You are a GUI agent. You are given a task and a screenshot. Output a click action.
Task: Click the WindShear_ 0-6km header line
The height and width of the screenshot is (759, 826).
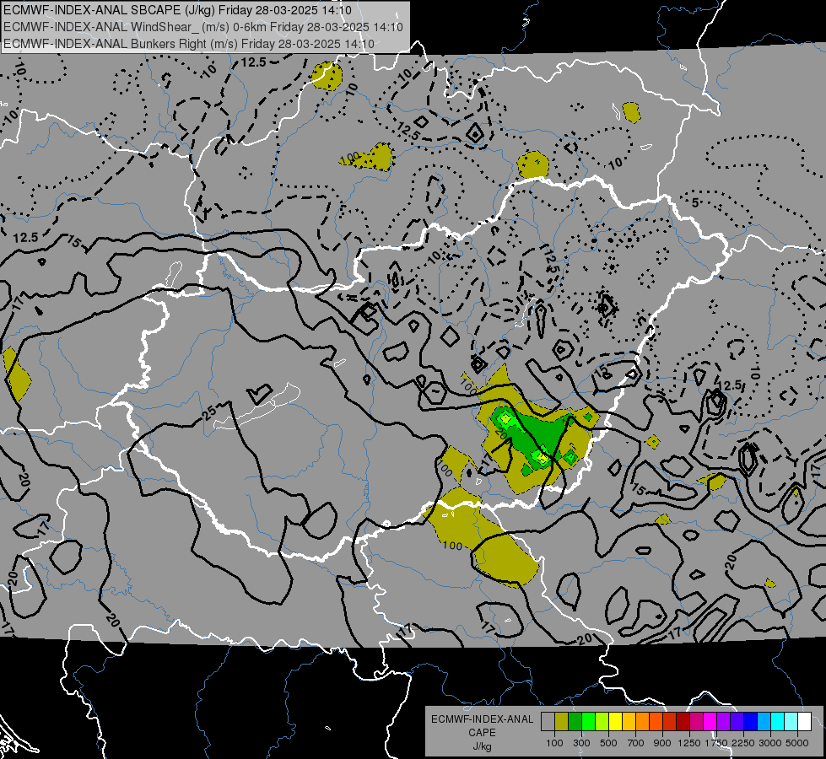tap(203, 27)
